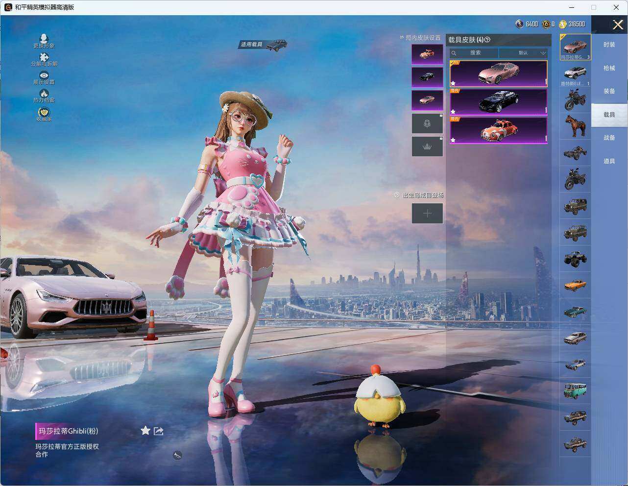Click the black car slot under 局内皮肤设置
This screenshot has height=486, width=628.
427,77
